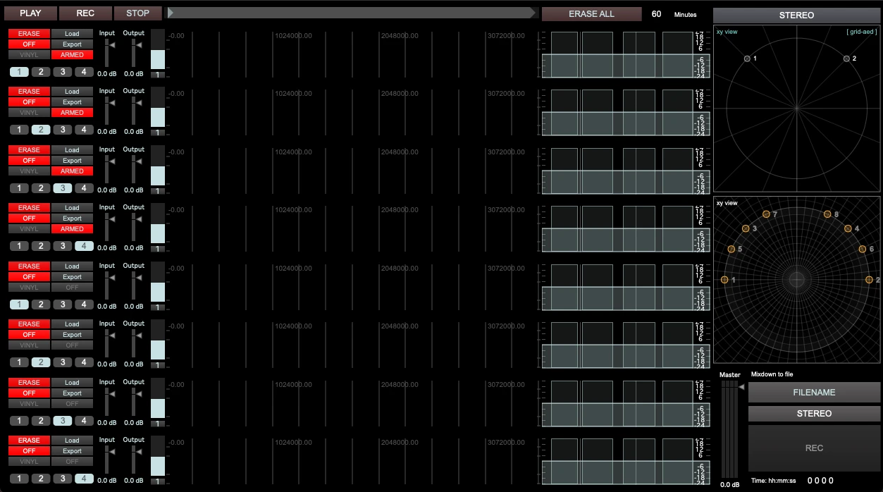883x492 pixels.
Task: Click the ERASE ALL button
Action: [x=591, y=14]
